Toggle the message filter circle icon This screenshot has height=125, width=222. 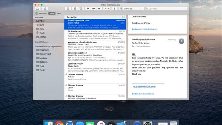(123, 17)
